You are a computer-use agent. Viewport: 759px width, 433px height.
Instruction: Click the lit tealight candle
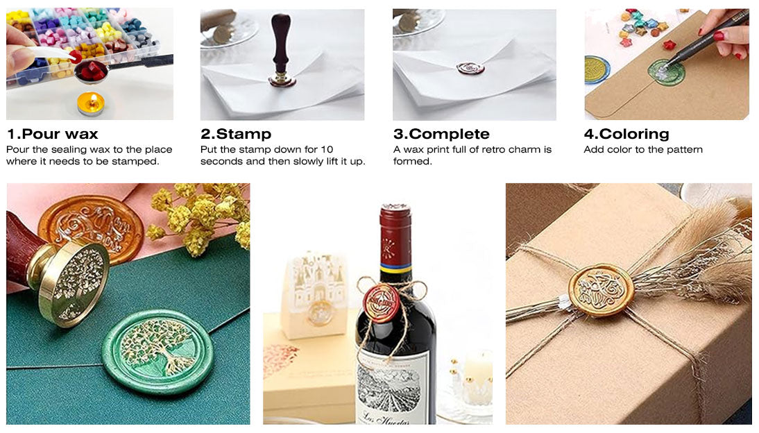point(90,103)
